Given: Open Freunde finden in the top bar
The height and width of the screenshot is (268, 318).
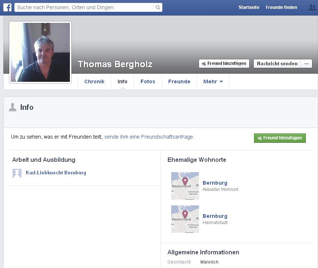Looking at the screenshot, I should (x=281, y=7).
